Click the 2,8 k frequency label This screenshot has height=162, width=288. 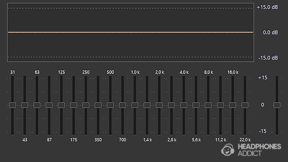tap(172, 140)
